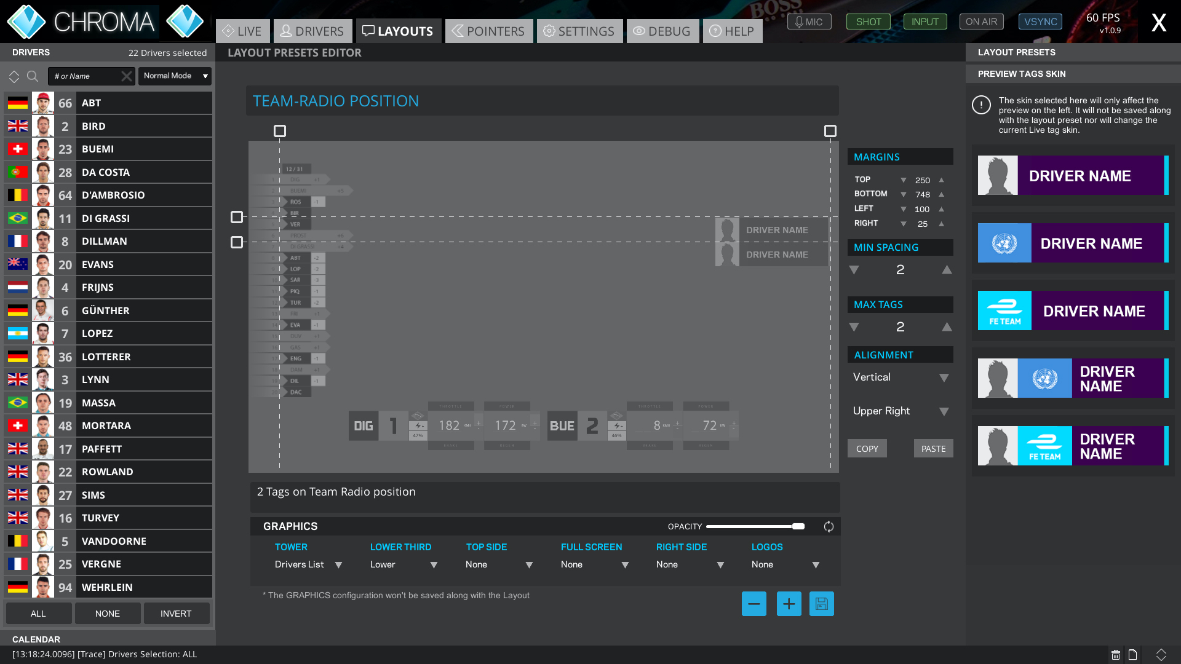This screenshot has height=664, width=1181.
Task: Clear the driver name filter with X
Action: [x=126, y=76]
